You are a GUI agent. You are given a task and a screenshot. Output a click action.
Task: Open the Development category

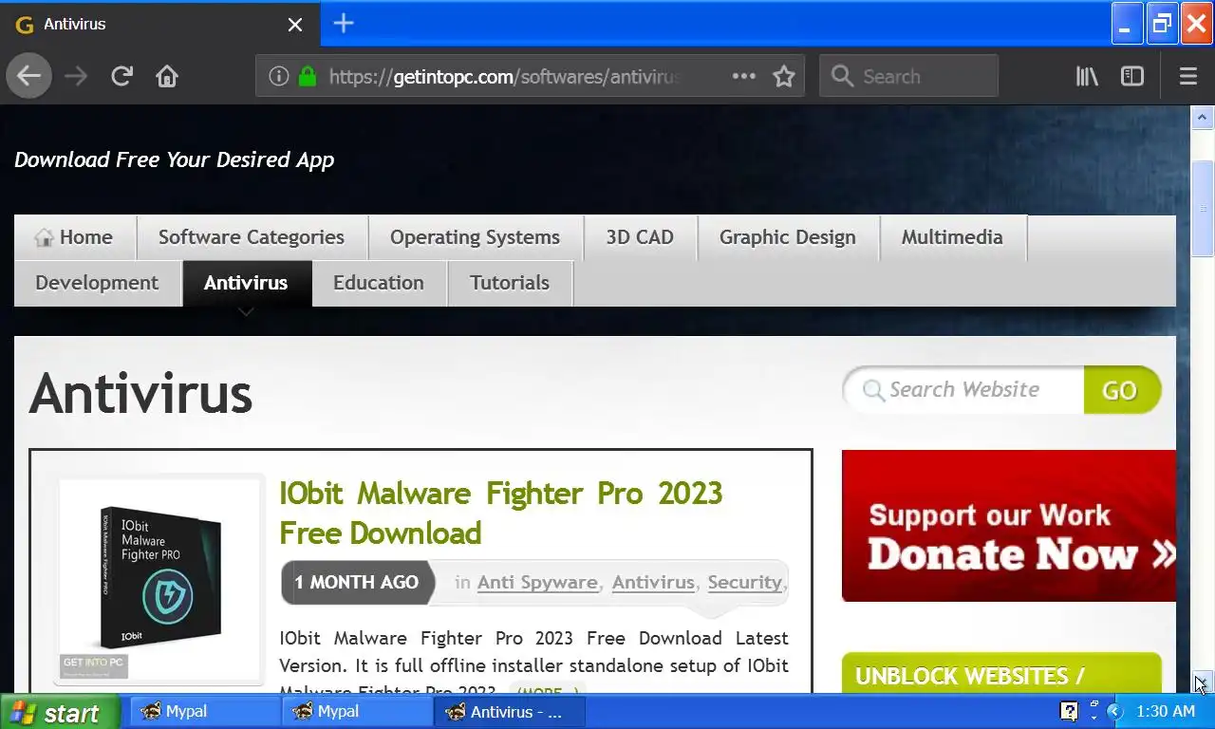(x=97, y=283)
